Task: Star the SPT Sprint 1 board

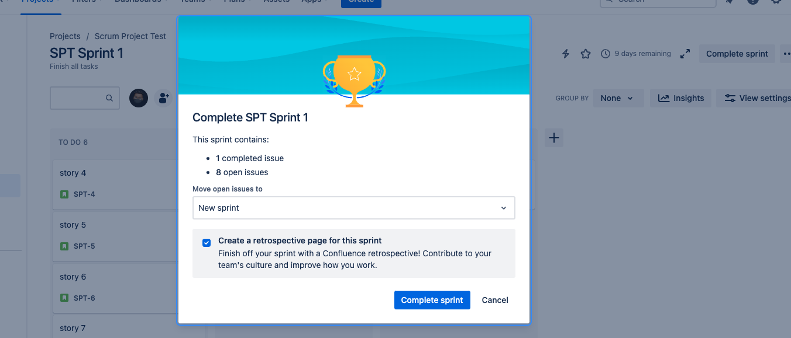Action: coord(586,53)
